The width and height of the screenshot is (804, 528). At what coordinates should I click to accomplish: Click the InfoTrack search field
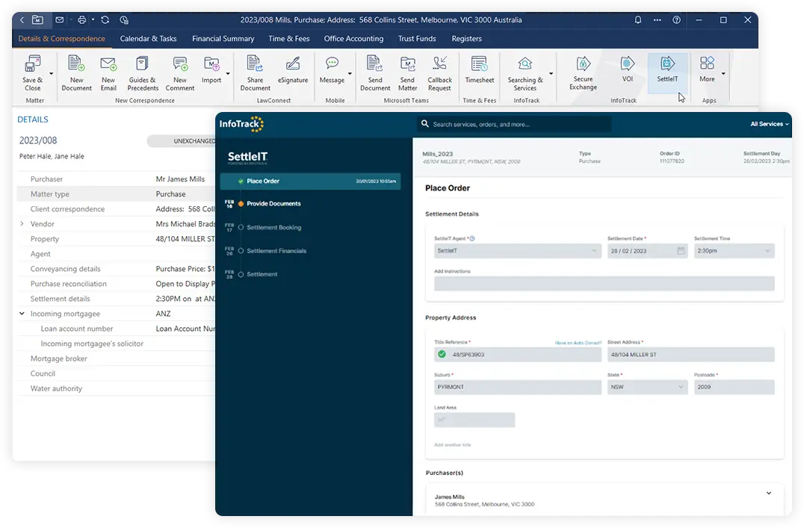pyautogui.click(x=514, y=124)
